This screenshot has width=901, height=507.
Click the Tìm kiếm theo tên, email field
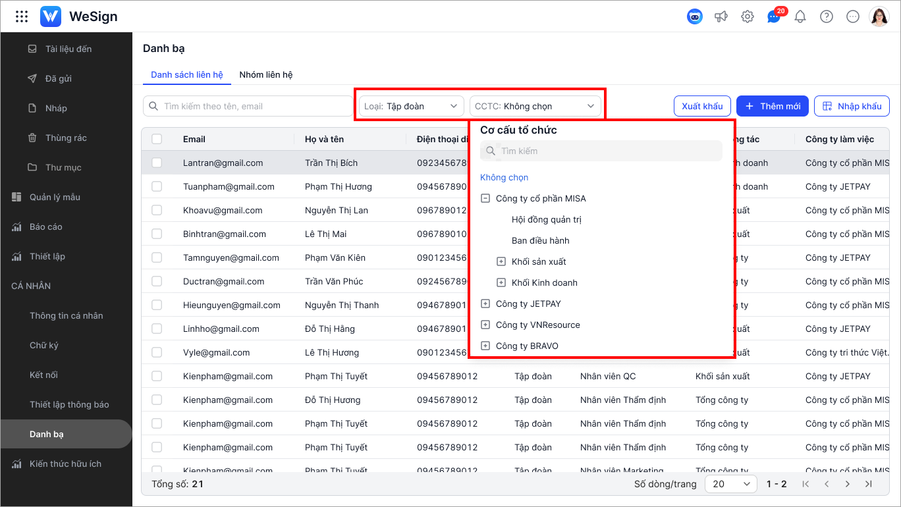pos(254,106)
